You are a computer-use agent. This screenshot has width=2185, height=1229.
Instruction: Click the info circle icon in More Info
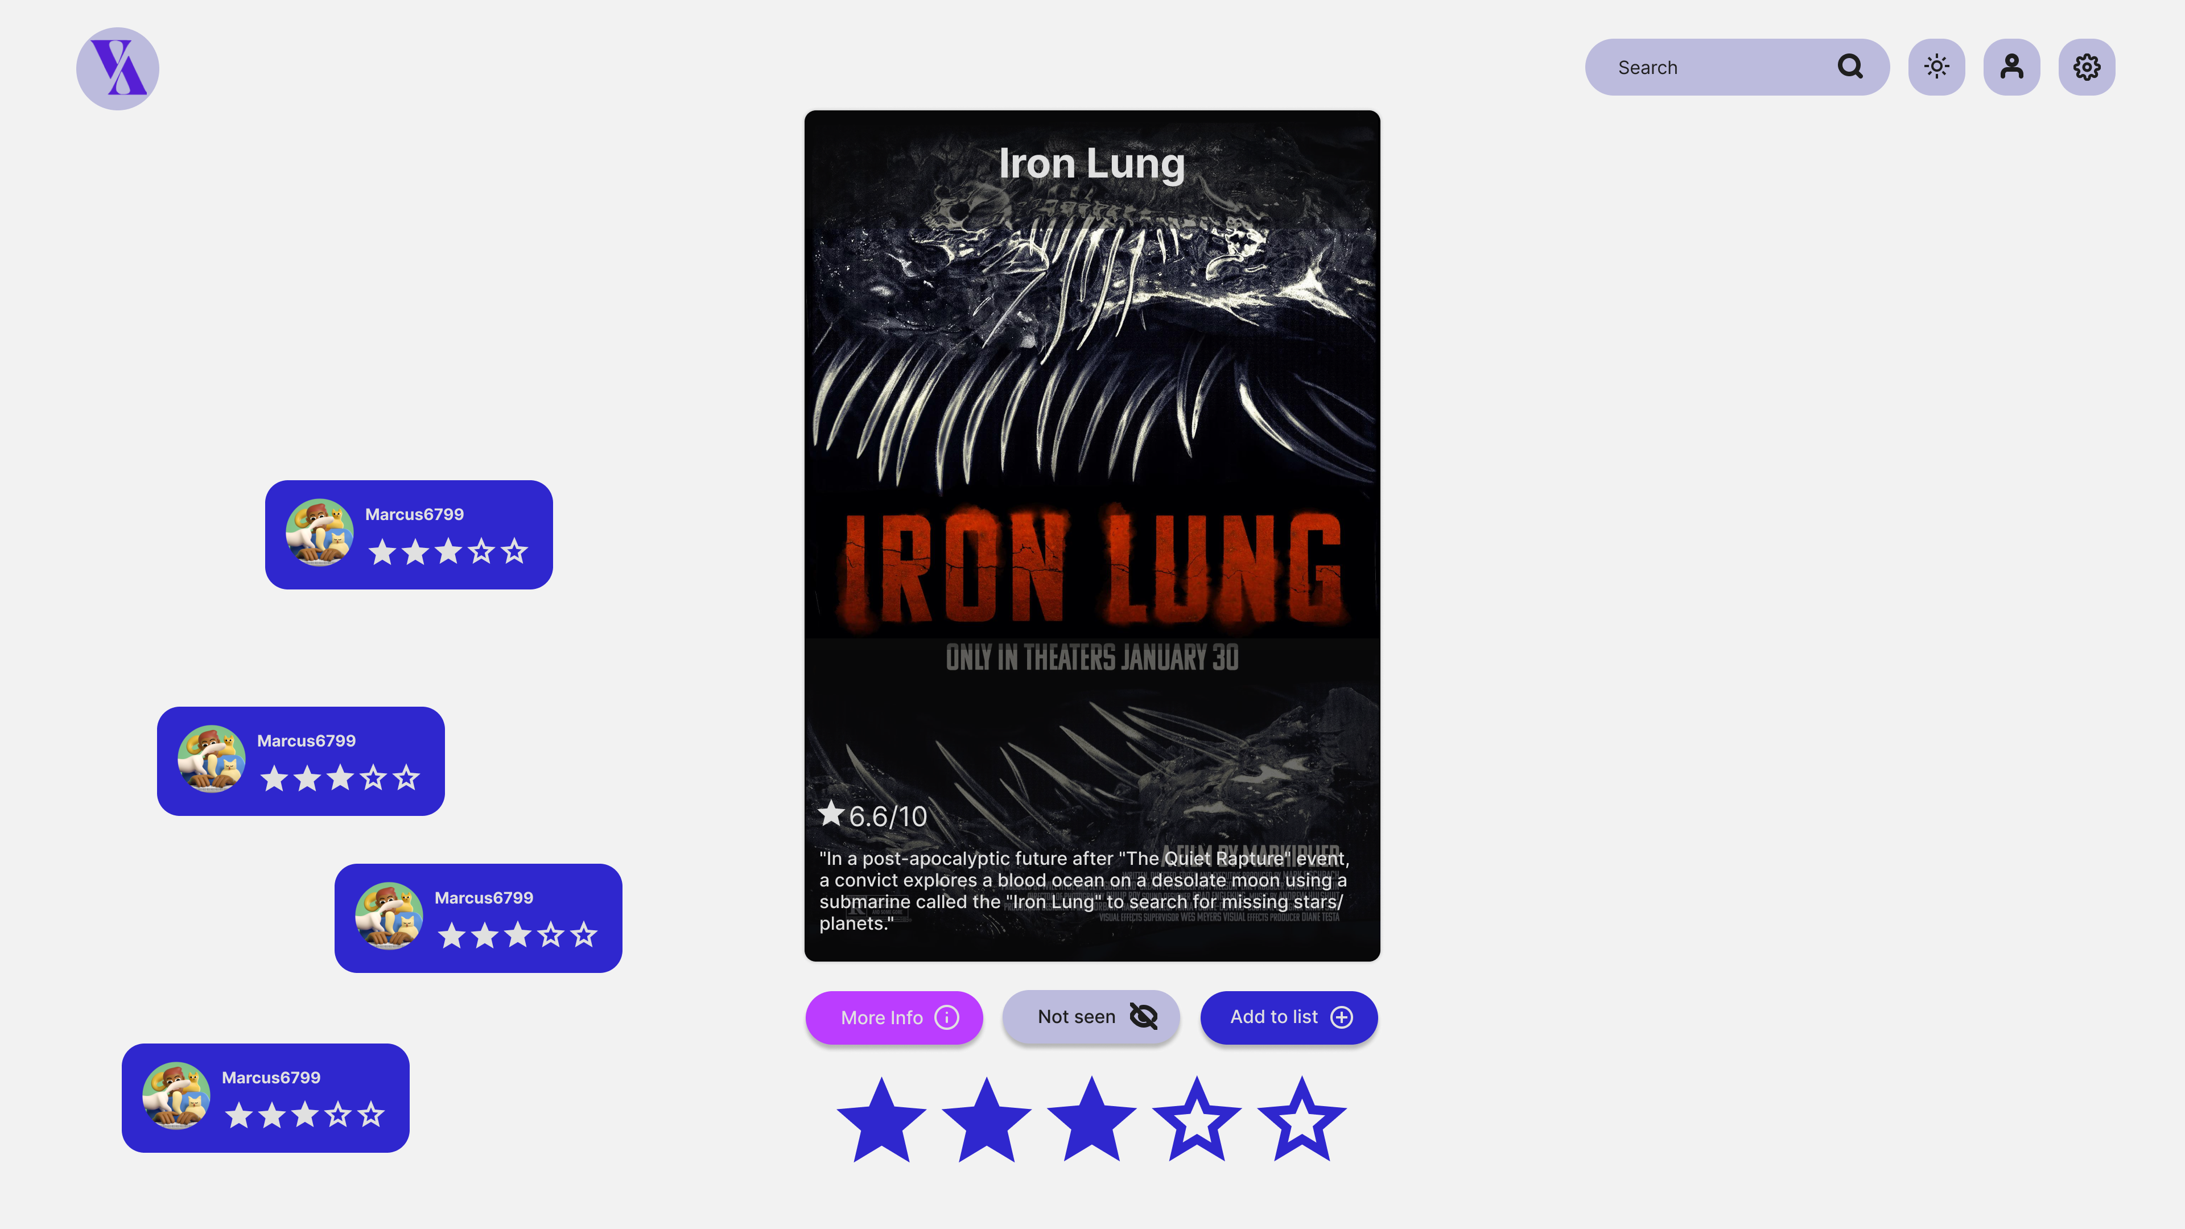click(947, 1017)
